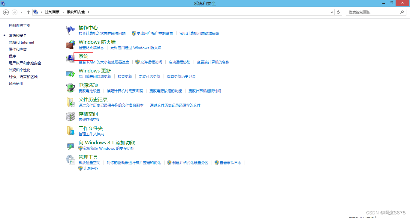Expand the arrow before 控制面板 breadcrumb
This screenshot has height=218, width=410.
[x=41, y=12]
